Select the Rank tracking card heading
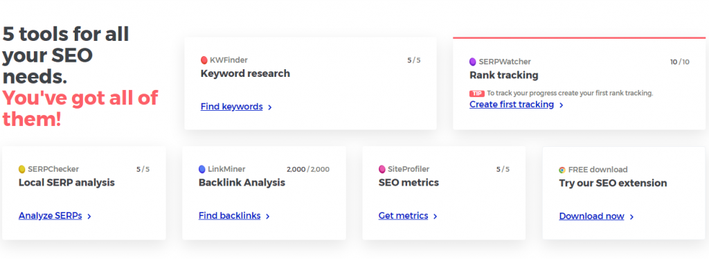This screenshot has height=259, width=709. [x=504, y=75]
